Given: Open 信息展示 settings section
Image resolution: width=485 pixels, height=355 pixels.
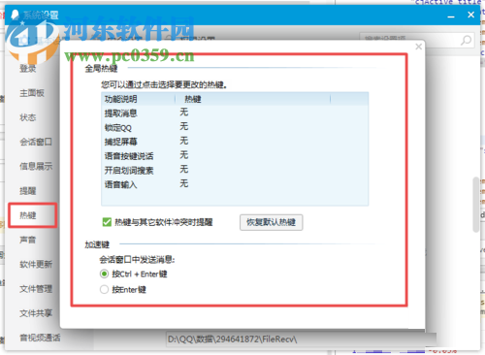Looking at the screenshot, I should [36, 167].
